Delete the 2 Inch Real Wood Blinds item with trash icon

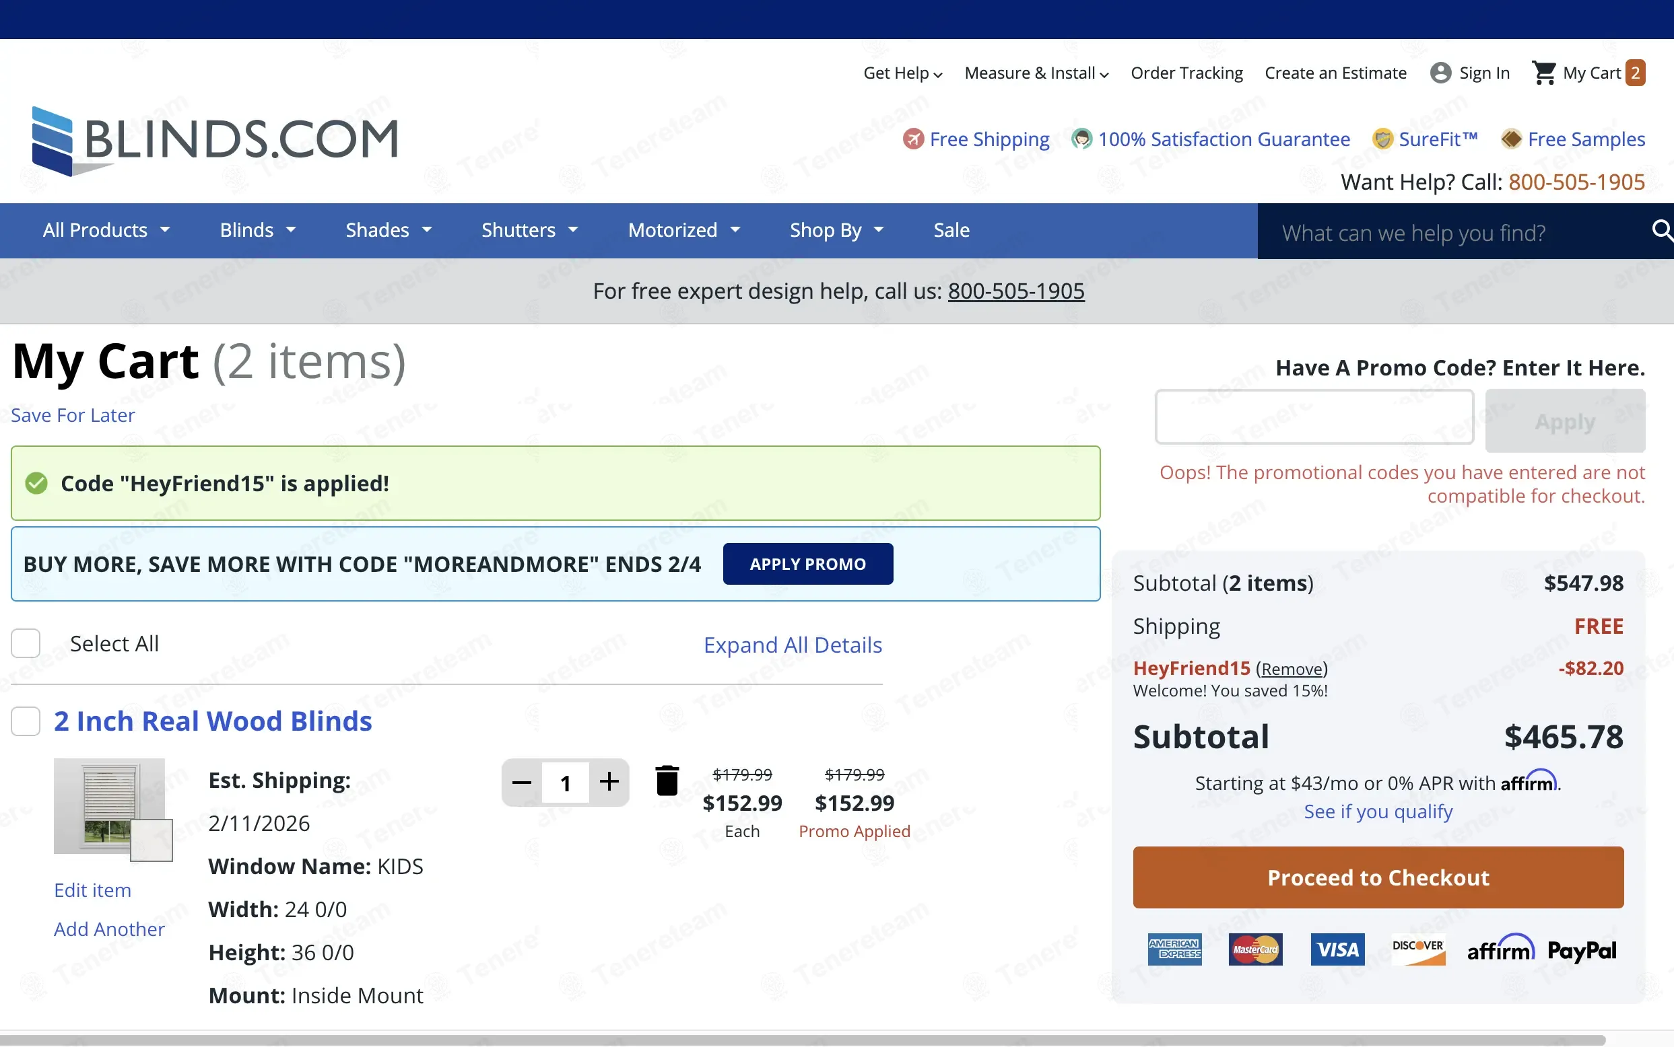pos(667,781)
